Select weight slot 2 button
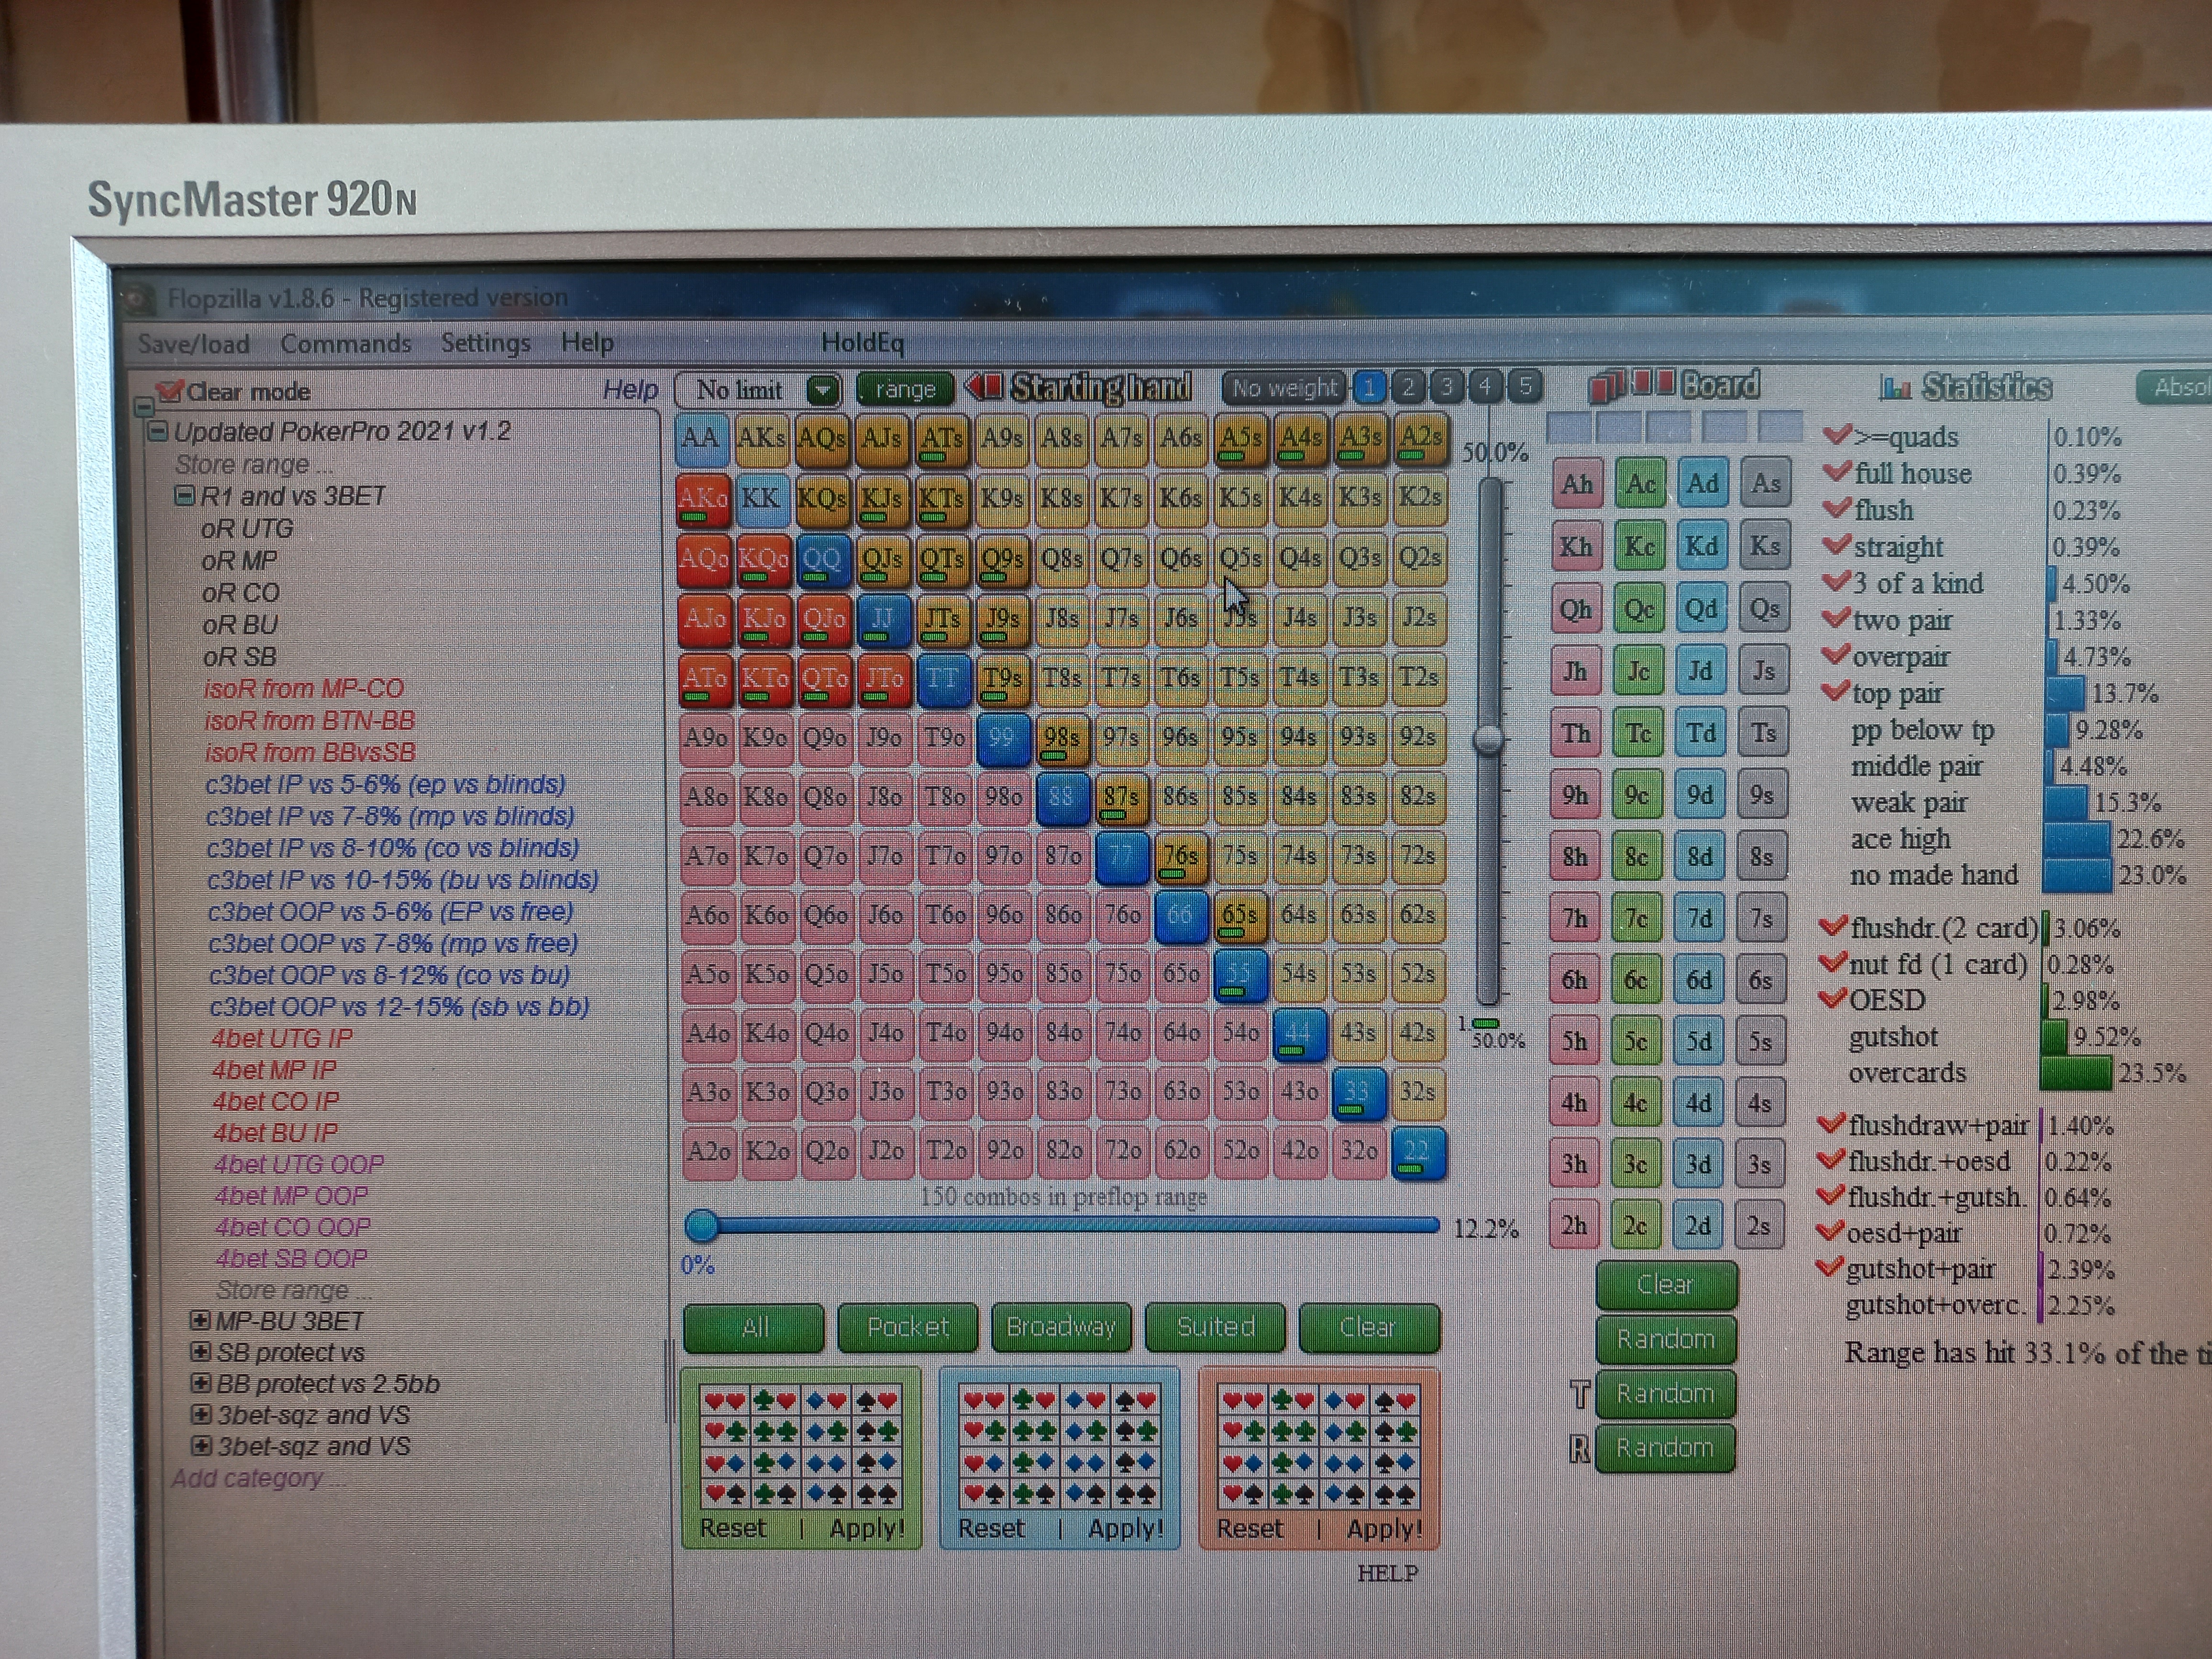The height and width of the screenshot is (1659, 2212). point(1408,387)
